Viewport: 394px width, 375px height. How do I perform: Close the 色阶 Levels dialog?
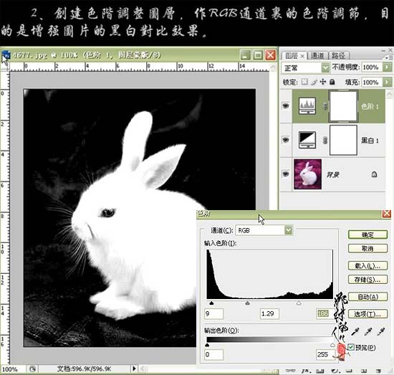click(386, 214)
